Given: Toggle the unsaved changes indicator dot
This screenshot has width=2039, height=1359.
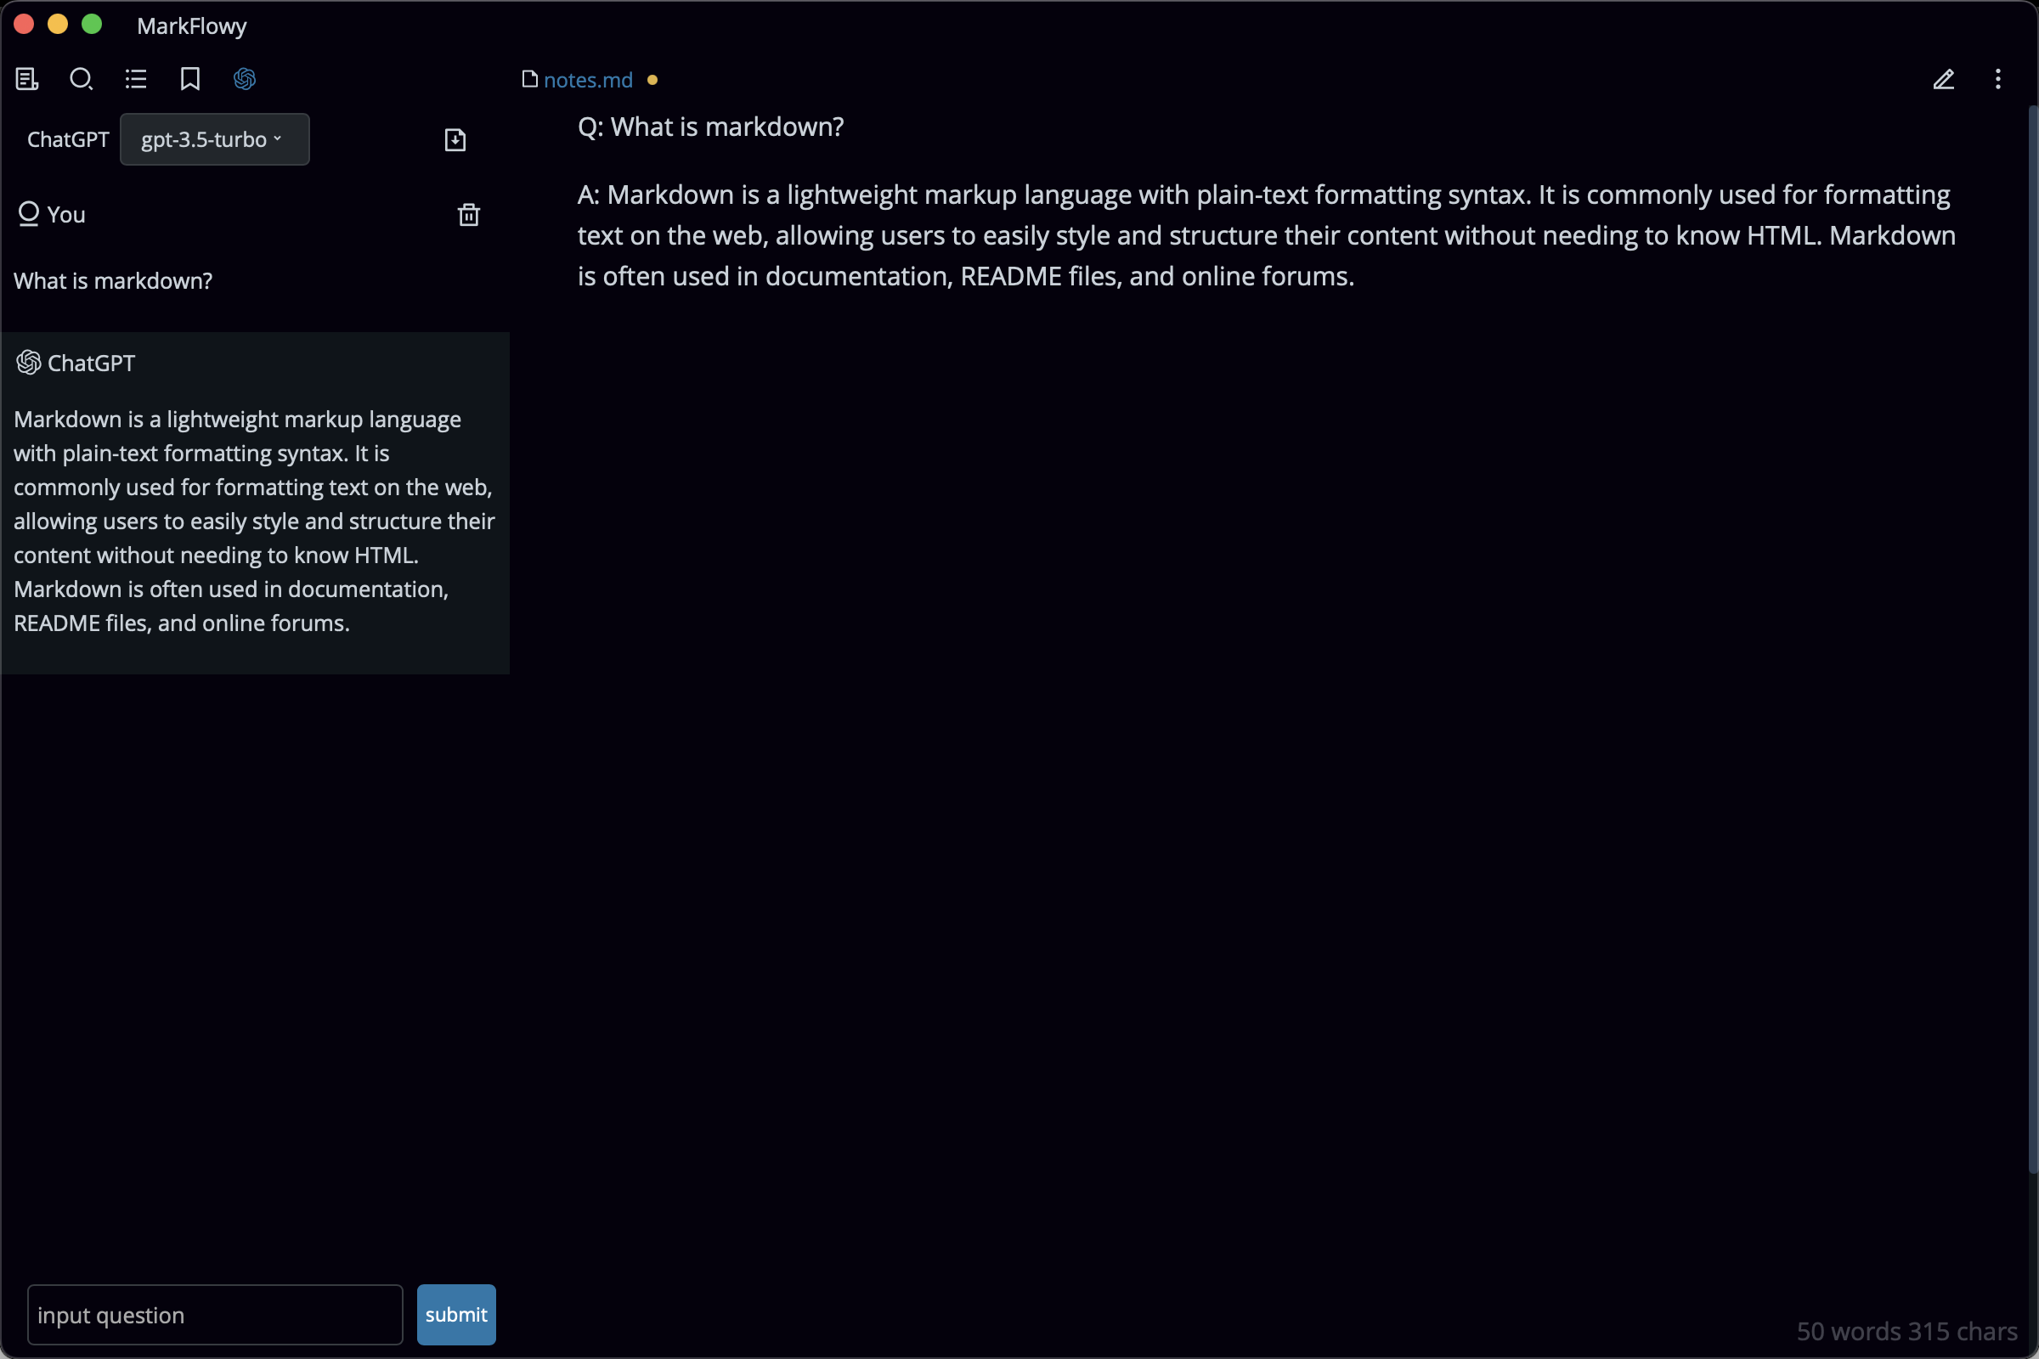Looking at the screenshot, I should pyautogui.click(x=652, y=81).
